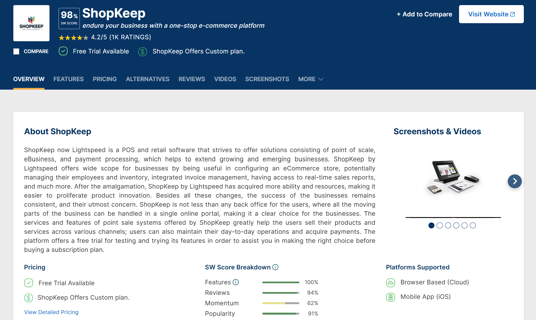536x320 pixels.
Task: Click the Momentum 62% score bar
Action: pyautogui.click(x=281, y=303)
